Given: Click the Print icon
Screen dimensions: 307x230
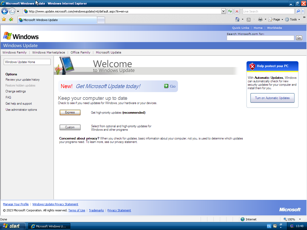Looking at the screenshot, I should pyautogui.click(x=260, y=19).
